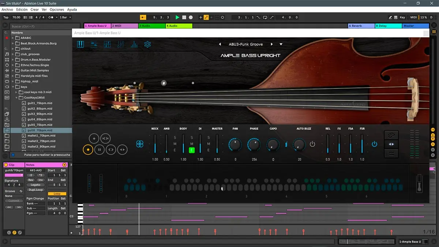The height and width of the screenshot is (247, 439).
Task: Turn the PHASE knob
Action: click(254, 145)
